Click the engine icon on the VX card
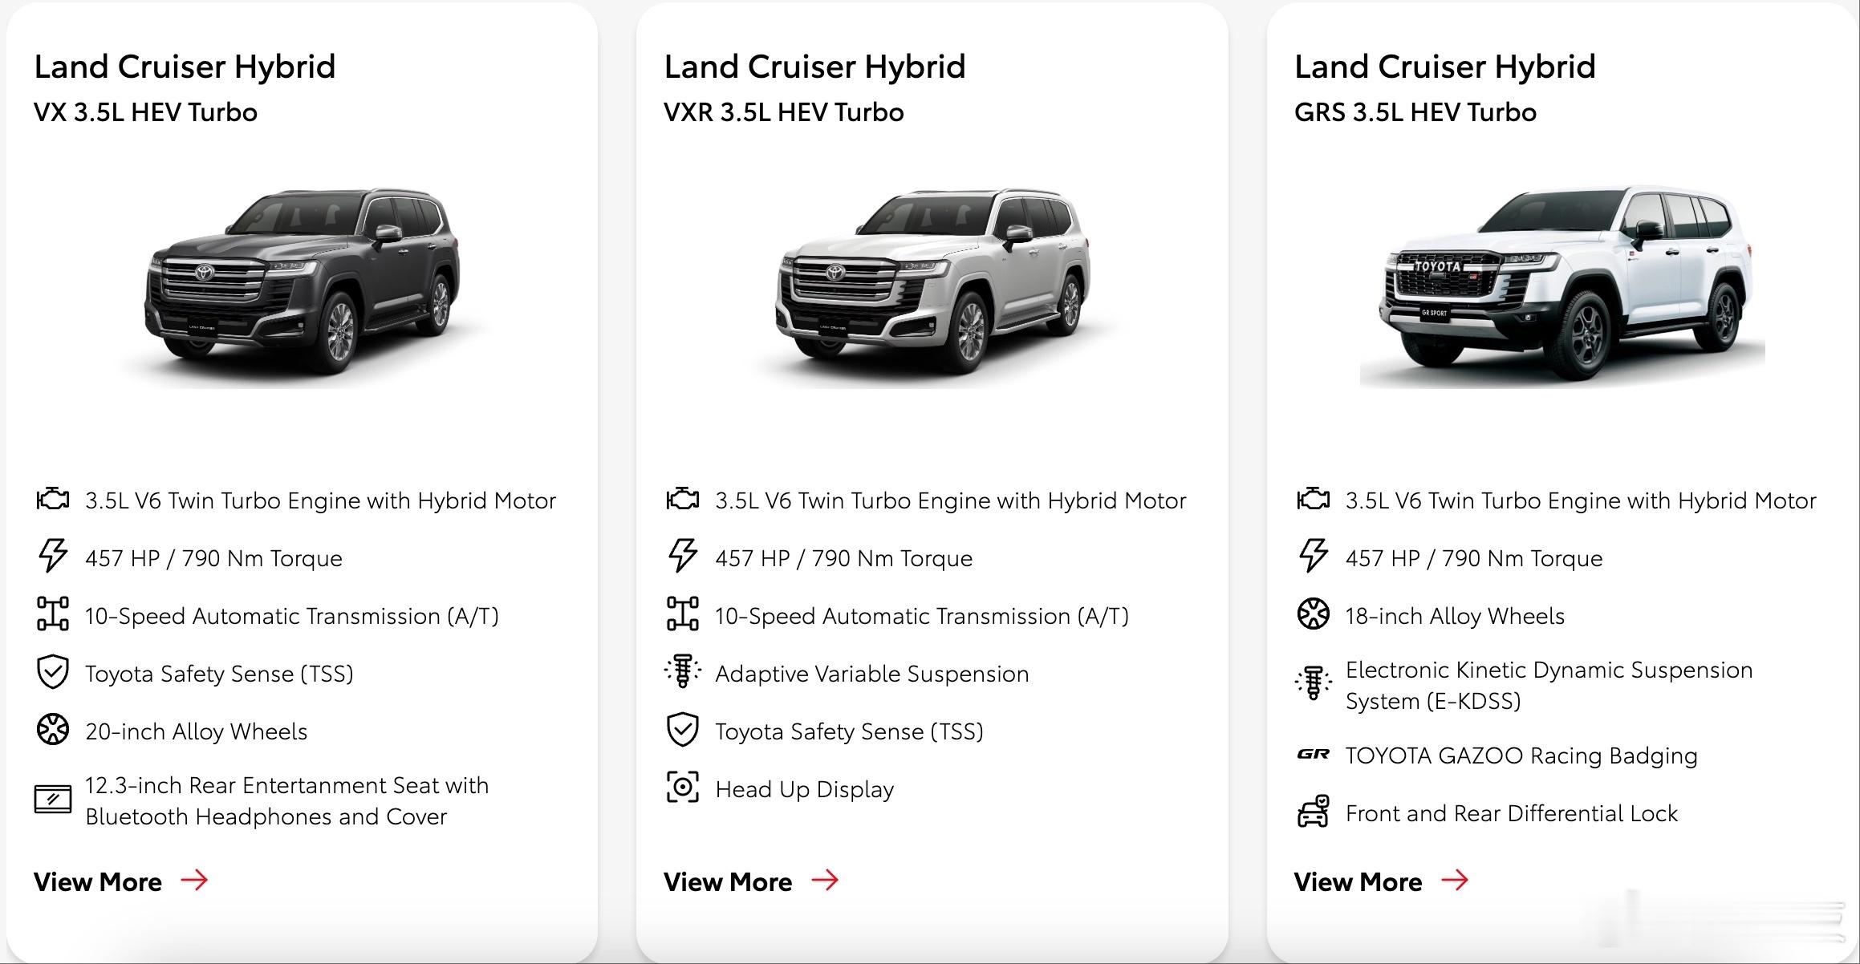The width and height of the screenshot is (1860, 964). 53,500
